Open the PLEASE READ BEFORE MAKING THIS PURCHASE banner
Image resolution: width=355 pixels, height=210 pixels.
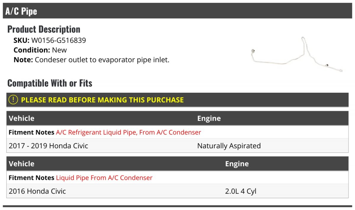click(102, 100)
